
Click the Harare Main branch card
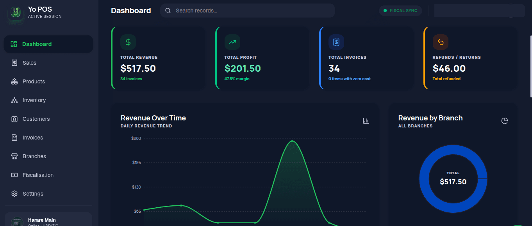coord(48,219)
